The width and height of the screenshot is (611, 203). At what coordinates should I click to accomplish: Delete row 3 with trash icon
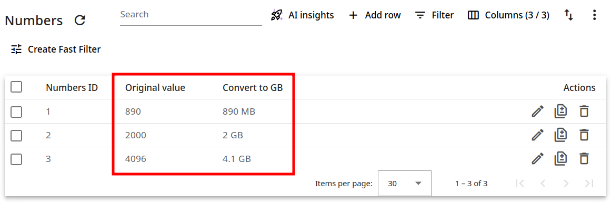pyautogui.click(x=583, y=159)
